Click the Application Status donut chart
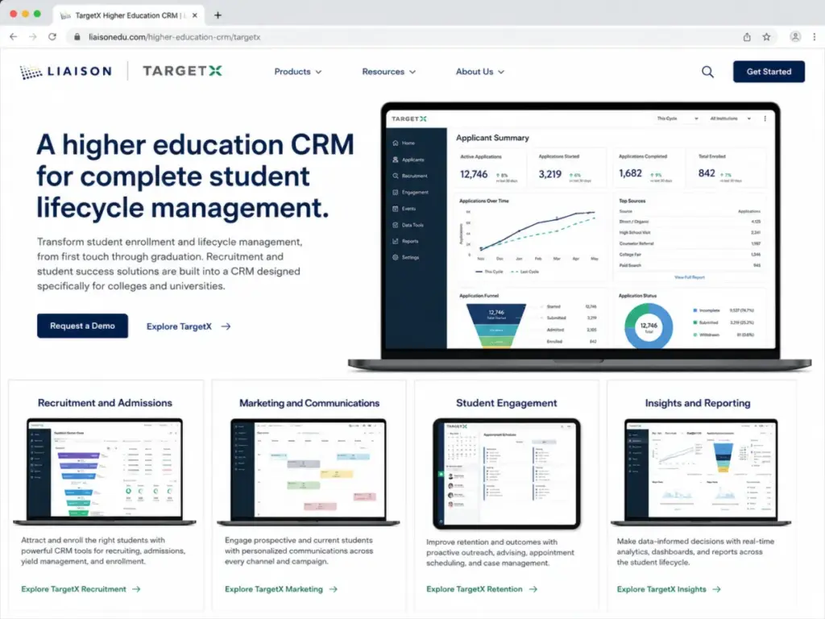Image resolution: width=825 pixels, height=619 pixels. click(x=649, y=326)
